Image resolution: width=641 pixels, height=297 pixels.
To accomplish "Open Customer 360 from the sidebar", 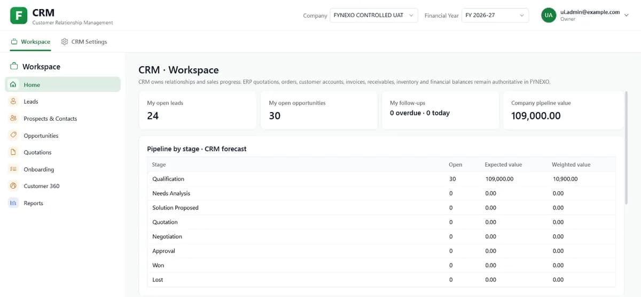I will point(63,186).
